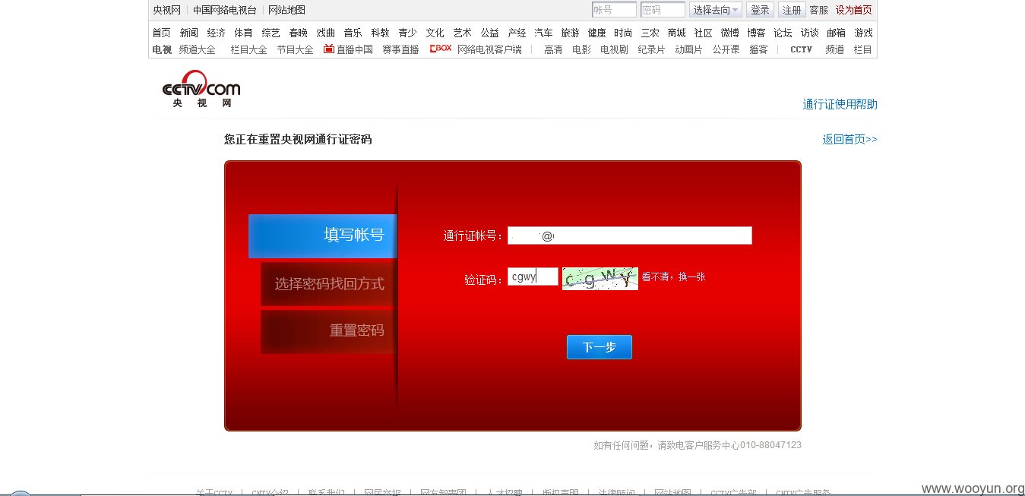Open 艺术 navigation item
The width and height of the screenshot is (1025, 496).
tap(462, 33)
